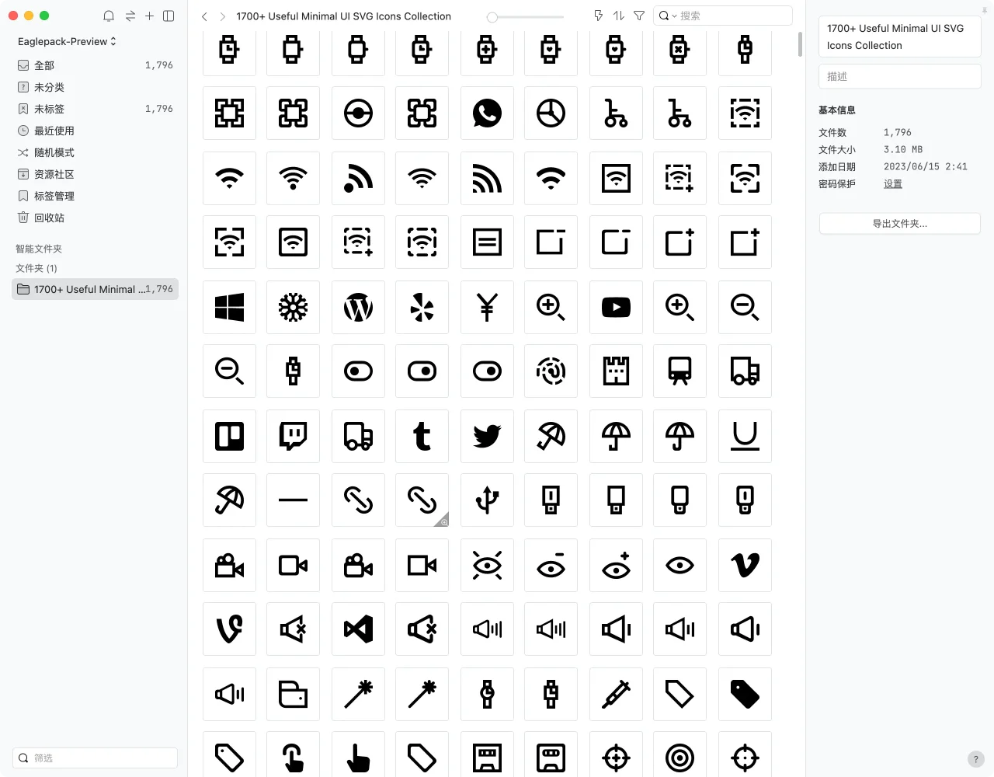Screen dimensions: 994x777
Task: Adjust the thumbnail size slider
Action: tap(492, 16)
